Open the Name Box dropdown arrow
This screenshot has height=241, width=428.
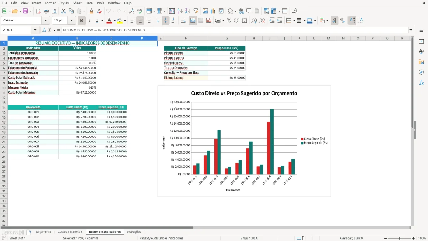(x=35, y=30)
